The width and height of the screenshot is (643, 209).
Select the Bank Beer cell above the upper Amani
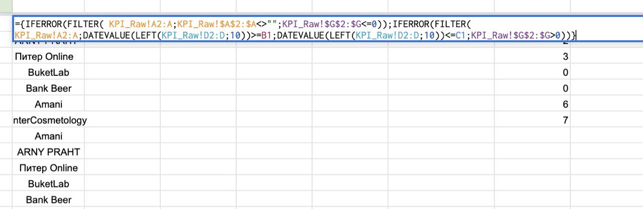tap(49, 88)
